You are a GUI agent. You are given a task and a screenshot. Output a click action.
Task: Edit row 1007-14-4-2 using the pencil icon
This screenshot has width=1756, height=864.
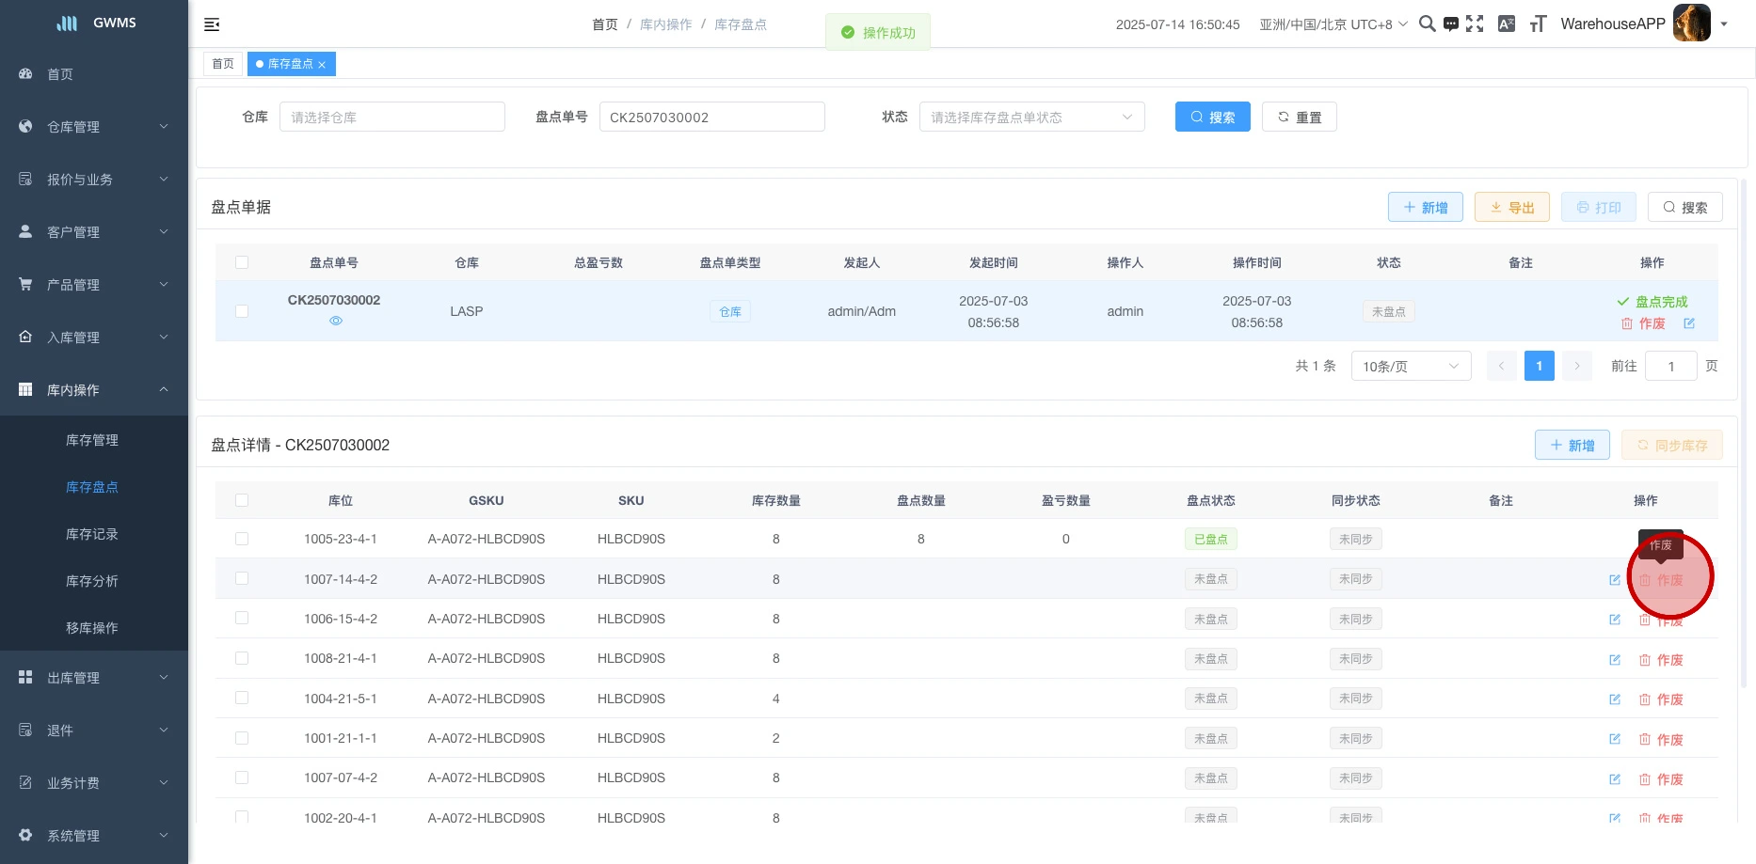click(1615, 580)
